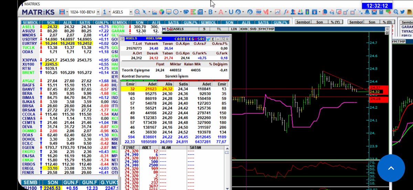
Task: Open the line chart icon in toolbar
Action: coord(278,12)
